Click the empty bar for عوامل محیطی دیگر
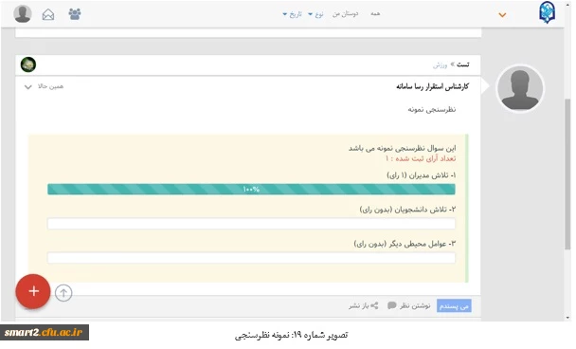 (x=251, y=257)
